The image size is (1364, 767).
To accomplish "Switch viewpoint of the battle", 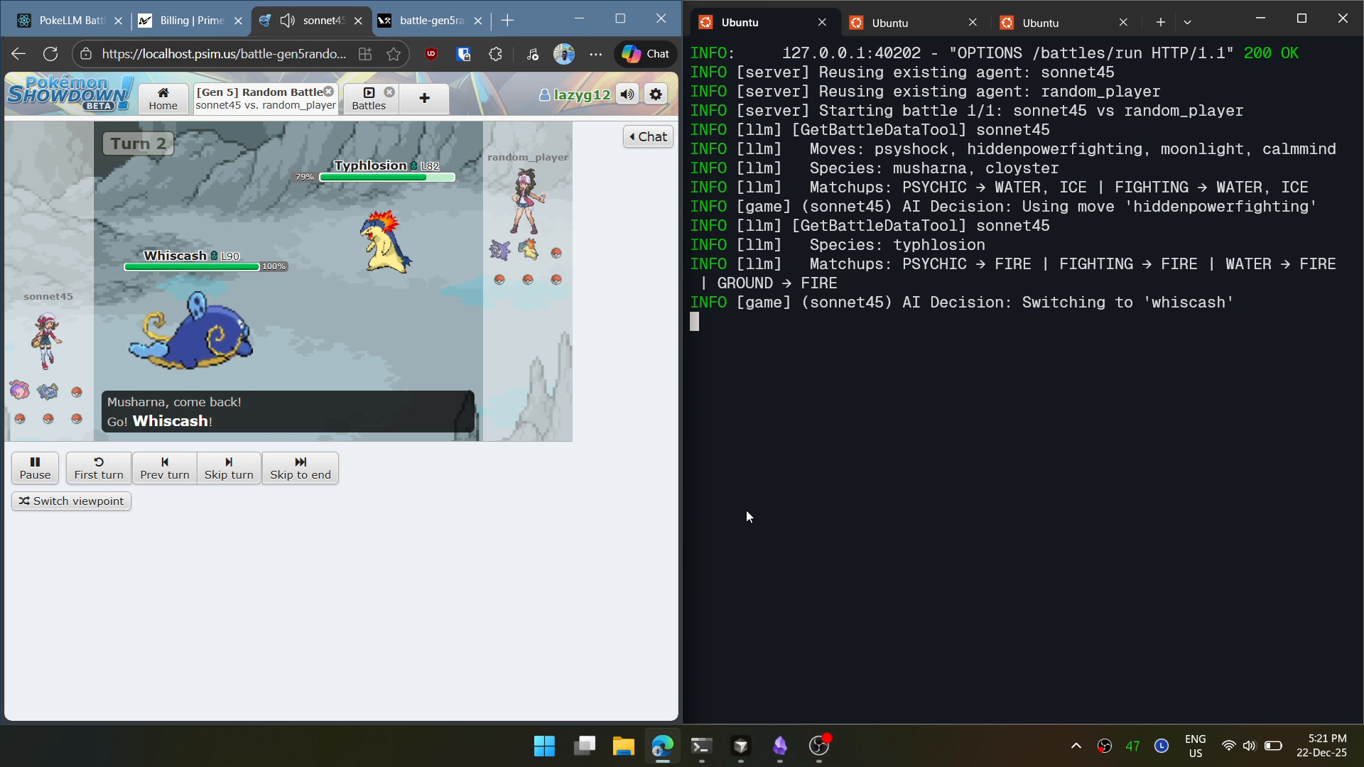I will [x=71, y=501].
